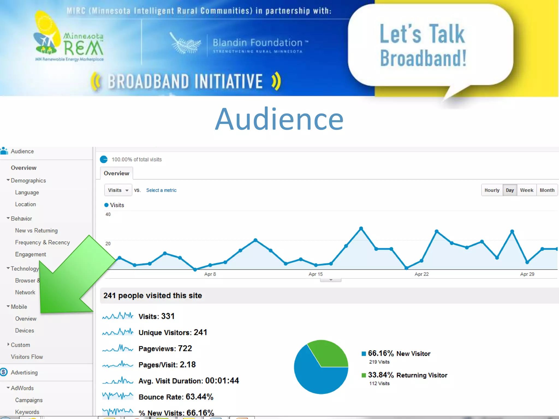
Task: Open New vs Returning report
Action: 36,231
